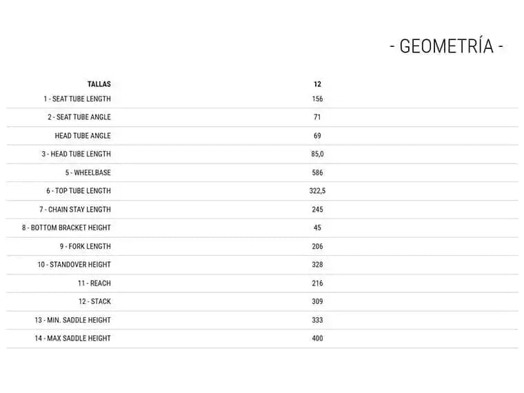Select the Stack row label

coord(94,301)
